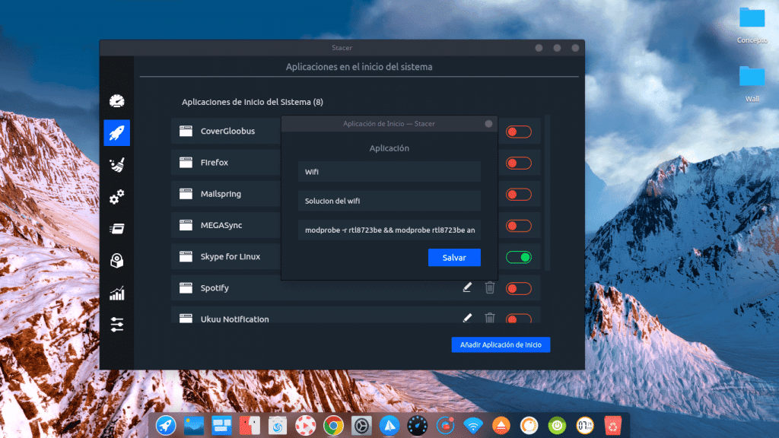Disable Skype for Linux startup switch
Image resolution: width=779 pixels, height=438 pixels.
[519, 257]
